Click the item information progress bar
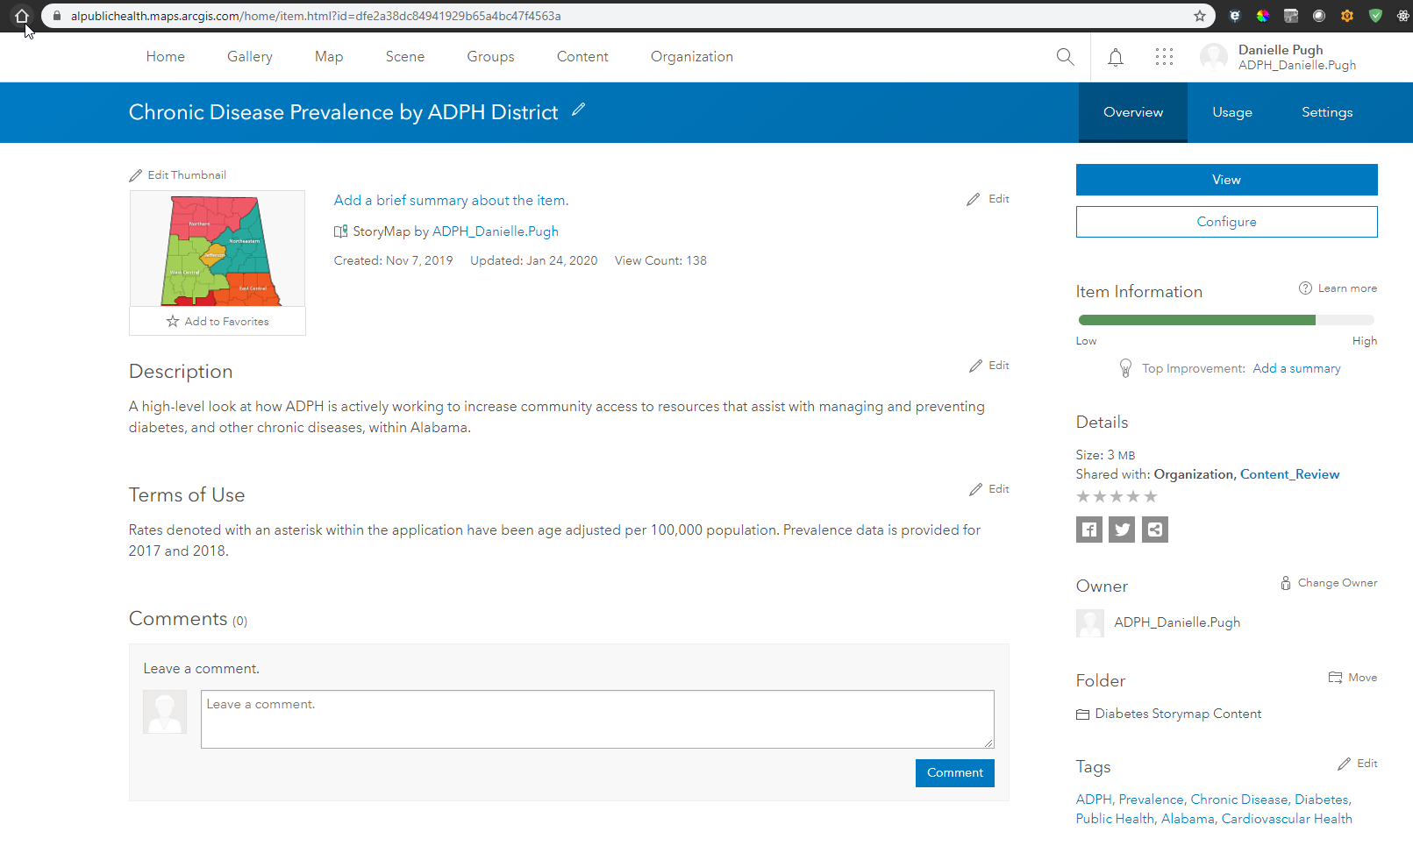Screen dimensions: 1413x853 coord(1226,320)
